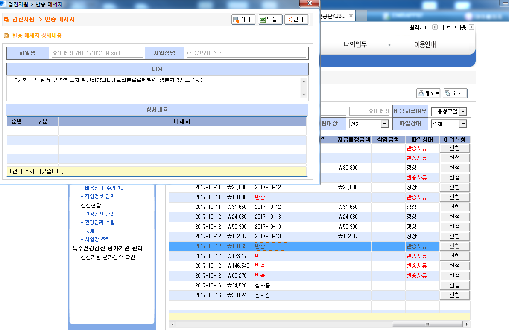
Task: Open the 전체 dropdown beside 원대상
Action: (x=369, y=124)
